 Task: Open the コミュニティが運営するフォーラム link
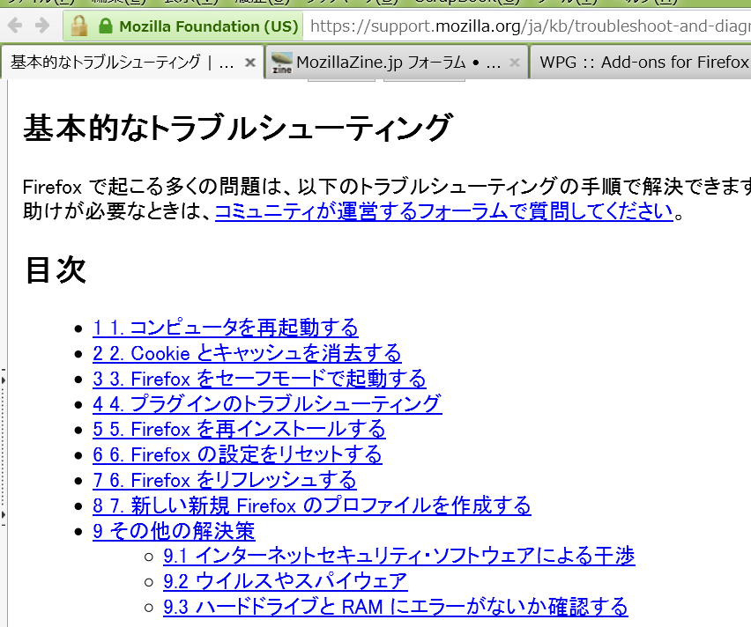(444, 211)
